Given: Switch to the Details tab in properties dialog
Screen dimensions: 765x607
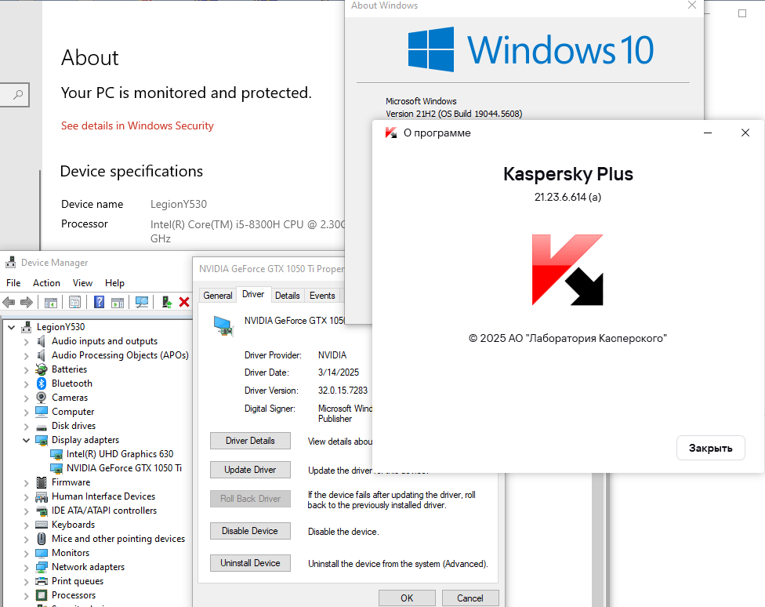Looking at the screenshot, I should click(288, 296).
